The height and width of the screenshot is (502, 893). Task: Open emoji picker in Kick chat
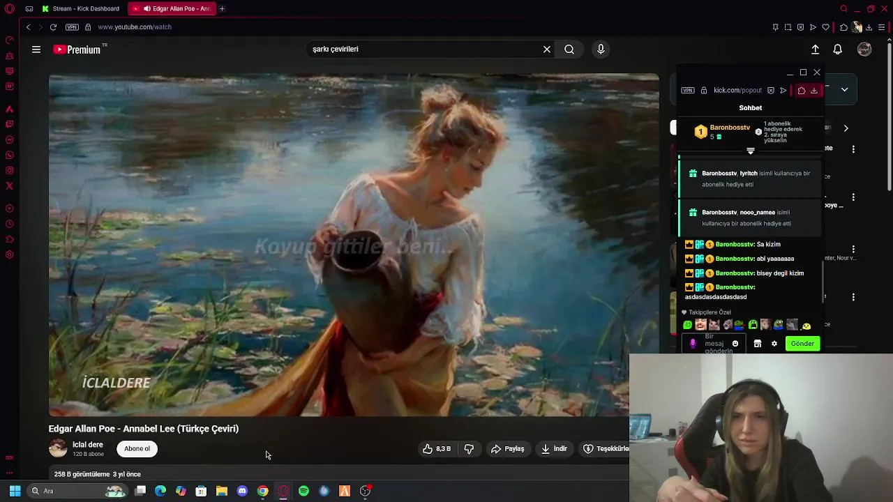735,344
